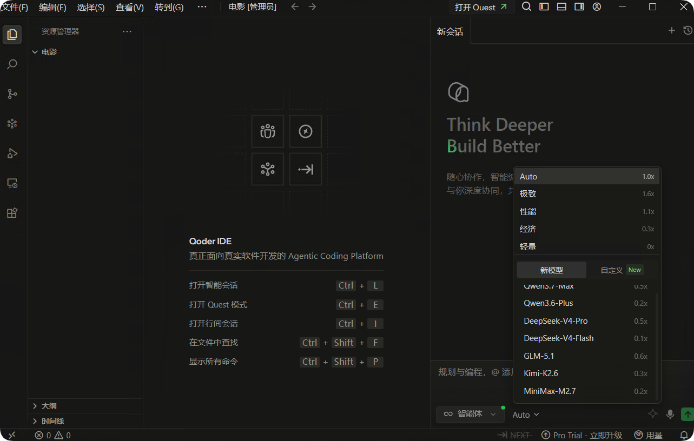Switch to the 新模型 tab
This screenshot has width=694, height=441.
pos(552,270)
